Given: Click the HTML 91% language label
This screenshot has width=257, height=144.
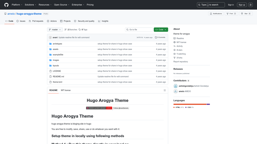Looking at the screenshot, I should [x=179, y=107].
